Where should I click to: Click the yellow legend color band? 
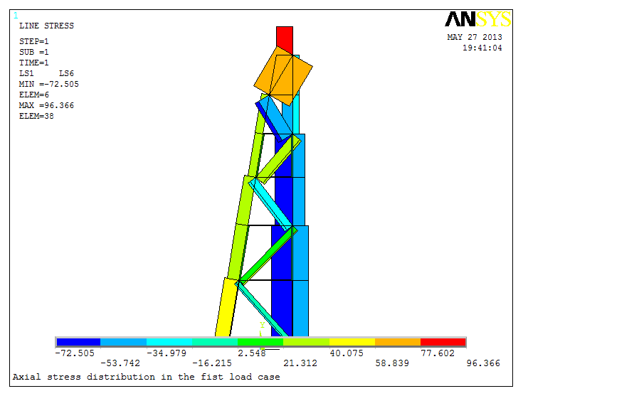[352, 342]
